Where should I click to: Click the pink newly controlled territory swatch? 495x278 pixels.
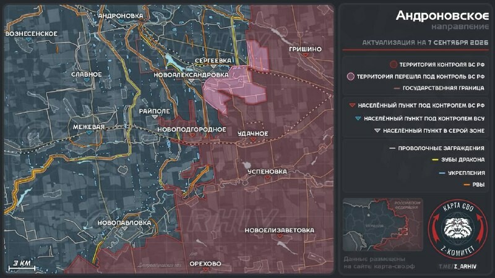click(350, 77)
